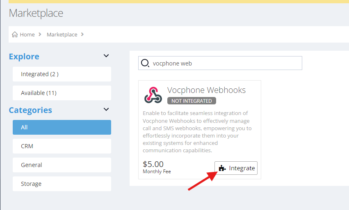Click the Monthly Fee label
The image size is (349, 210).
pyautogui.click(x=157, y=172)
